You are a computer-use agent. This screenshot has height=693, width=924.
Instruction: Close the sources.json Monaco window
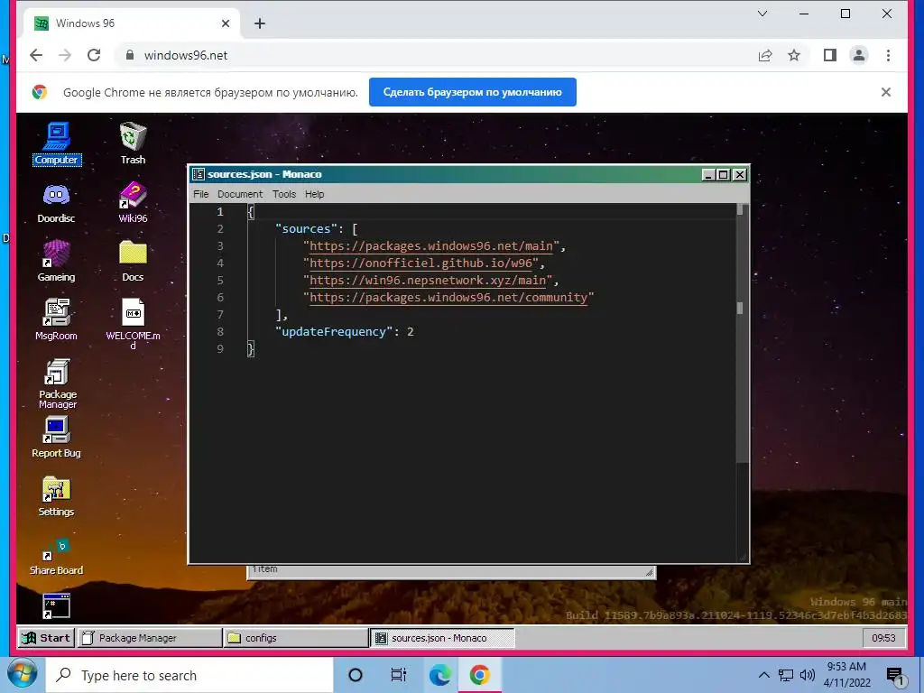pos(740,174)
